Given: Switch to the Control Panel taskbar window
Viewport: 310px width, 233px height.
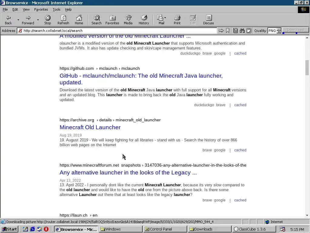Looking at the screenshot, I should click(165, 229).
